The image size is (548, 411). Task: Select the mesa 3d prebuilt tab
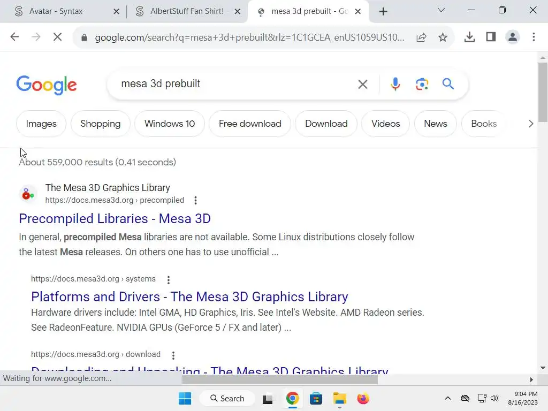point(309,11)
